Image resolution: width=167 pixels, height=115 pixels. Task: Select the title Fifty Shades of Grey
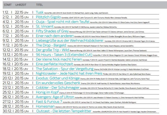point(52,31)
